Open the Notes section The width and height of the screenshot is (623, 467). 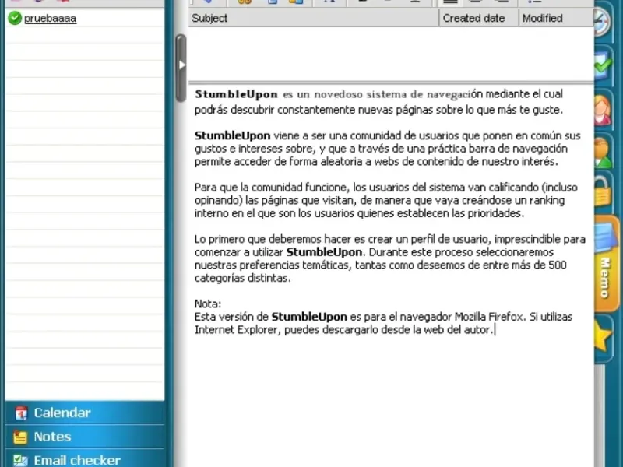pos(85,437)
